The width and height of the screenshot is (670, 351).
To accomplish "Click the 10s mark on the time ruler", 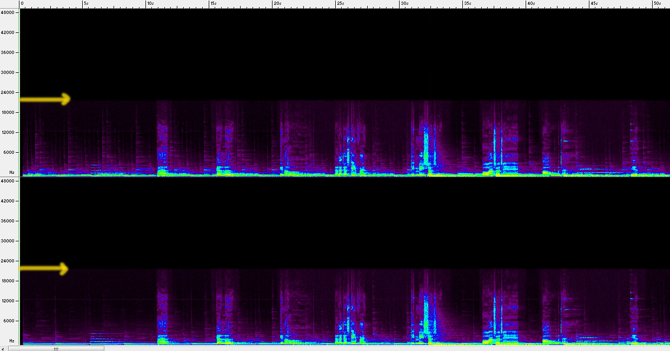I will click(x=149, y=4).
